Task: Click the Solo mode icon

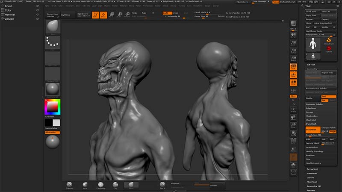Action: coord(293,165)
